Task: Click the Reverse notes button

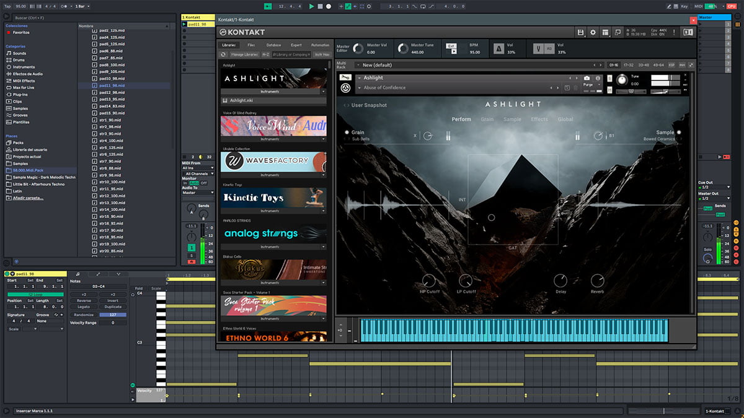Action: [x=84, y=300]
